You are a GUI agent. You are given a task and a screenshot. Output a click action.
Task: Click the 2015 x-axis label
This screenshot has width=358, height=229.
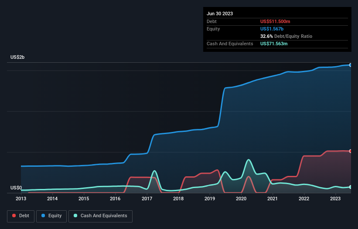(x=84, y=199)
